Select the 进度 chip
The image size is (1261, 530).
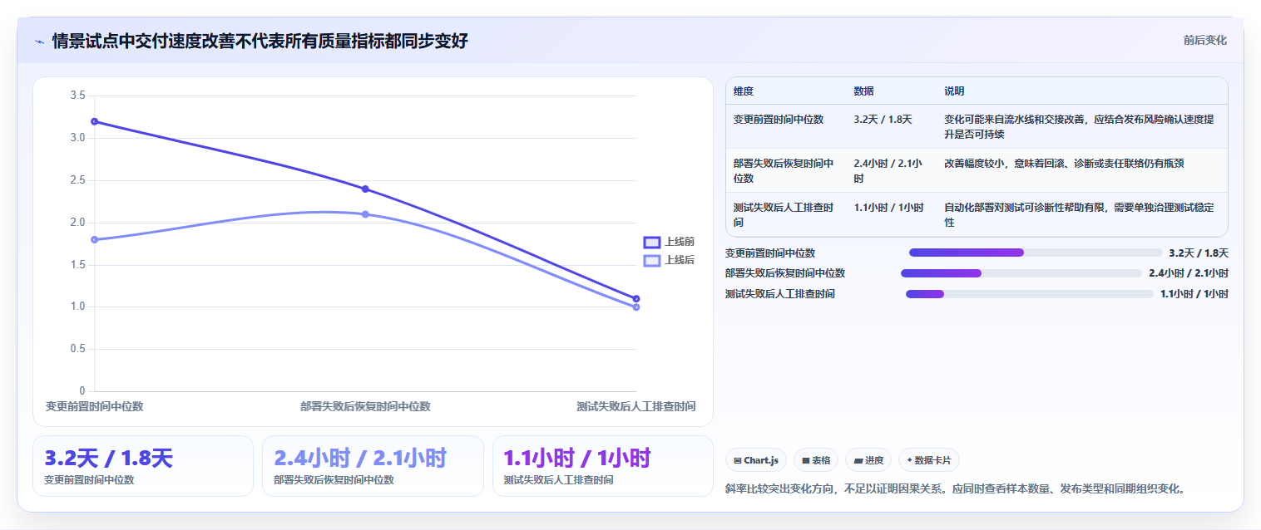pos(868,460)
